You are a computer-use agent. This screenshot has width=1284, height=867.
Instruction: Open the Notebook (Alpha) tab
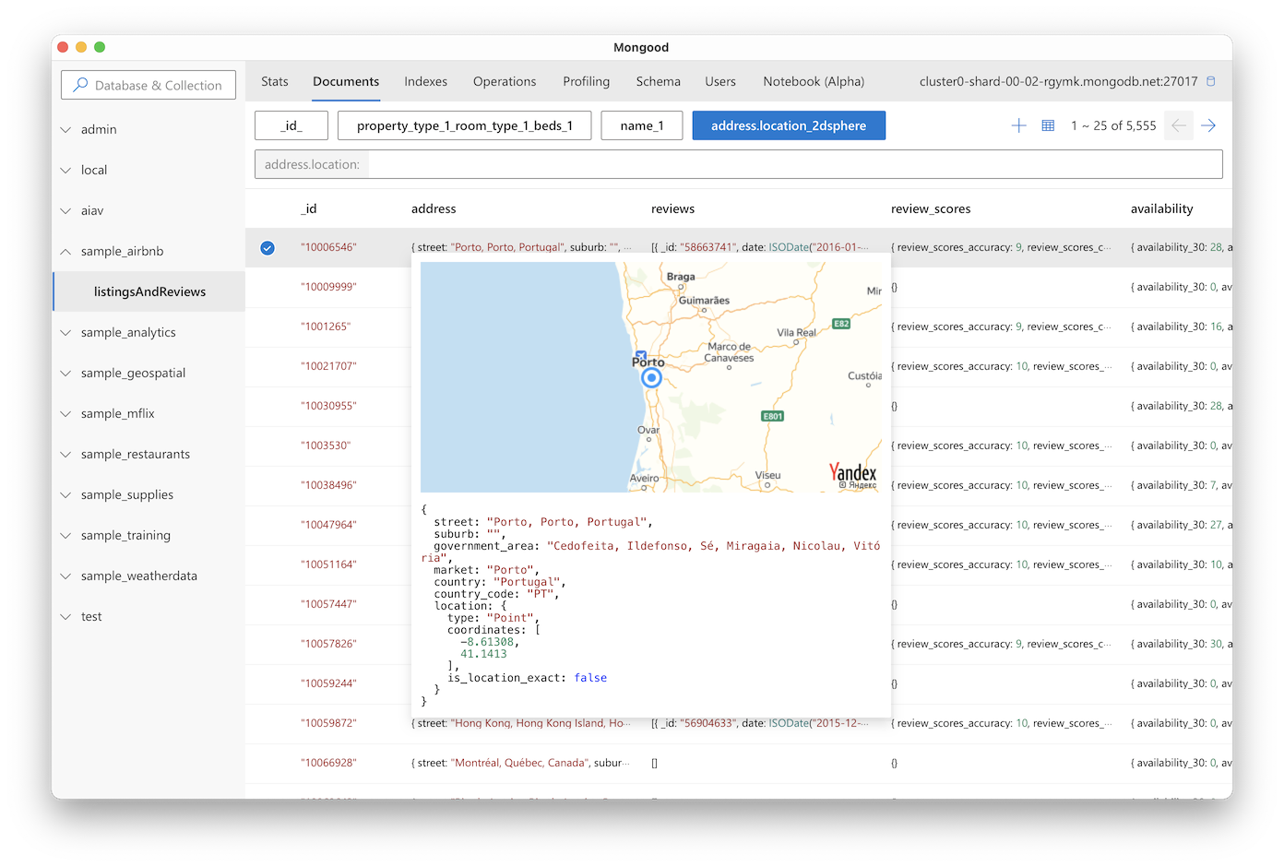pyautogui.click(x=814, y=81)
